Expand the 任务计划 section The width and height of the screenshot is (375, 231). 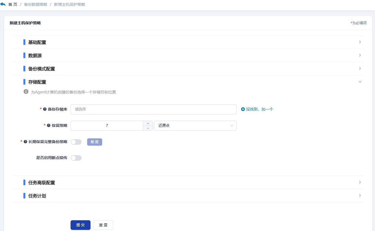(188, 196)
